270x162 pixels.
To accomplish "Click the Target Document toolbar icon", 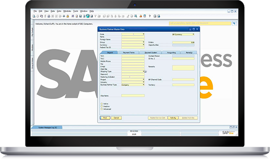I will 108,16.
